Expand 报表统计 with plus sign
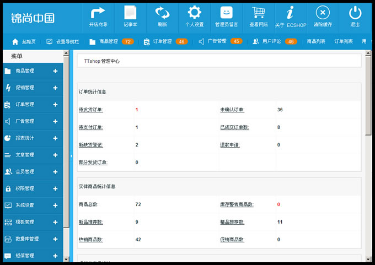This screenshot has width=375, height=265. pyautogui.click(x=55, y=138)
